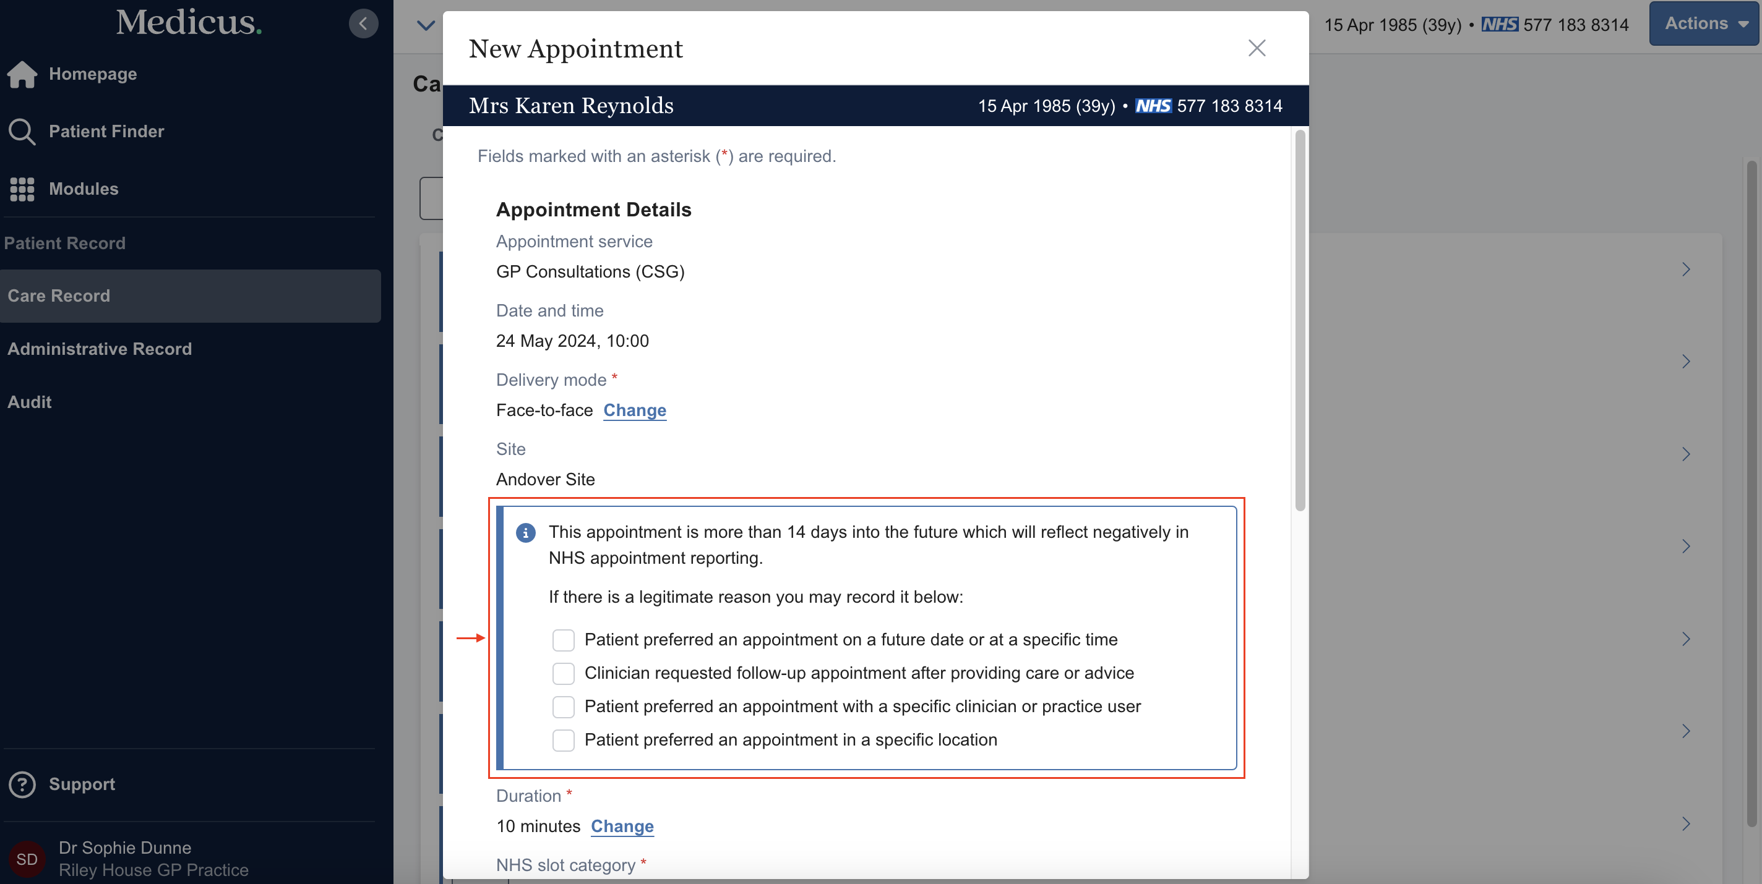Tick 'Patient preferred an appointment in a specific location'
This screenshot has width=1762, height=884.
point(563,741)
